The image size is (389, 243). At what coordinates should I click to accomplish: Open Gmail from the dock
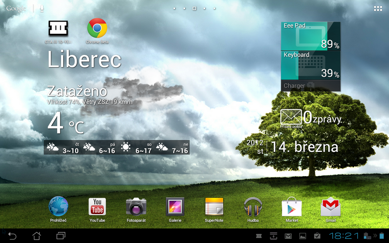point(330,207)
